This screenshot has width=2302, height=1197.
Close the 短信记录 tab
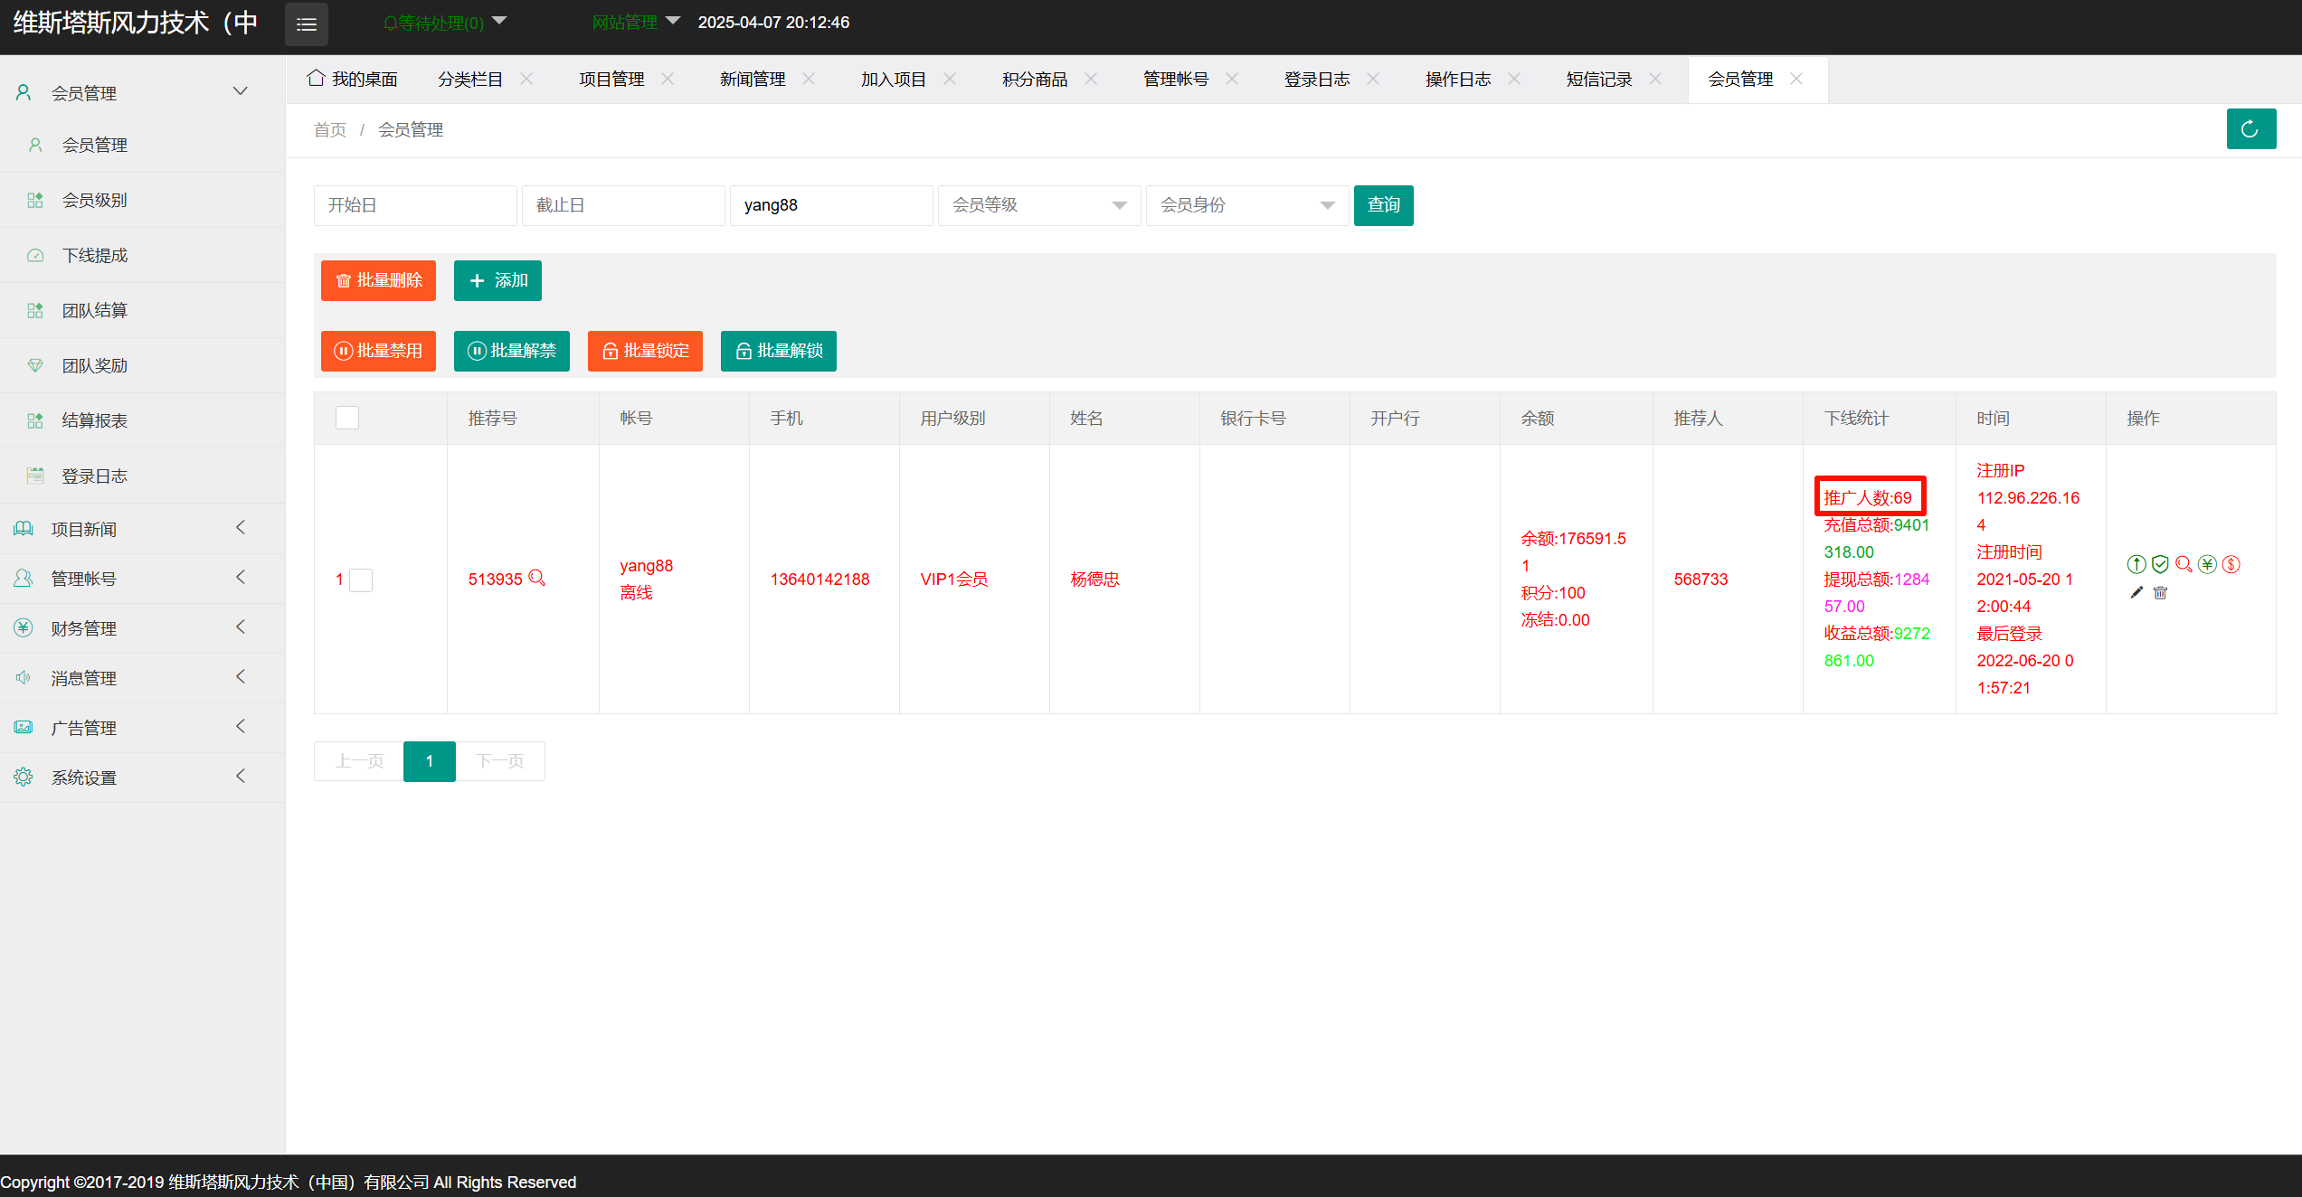click(1655, 80)
